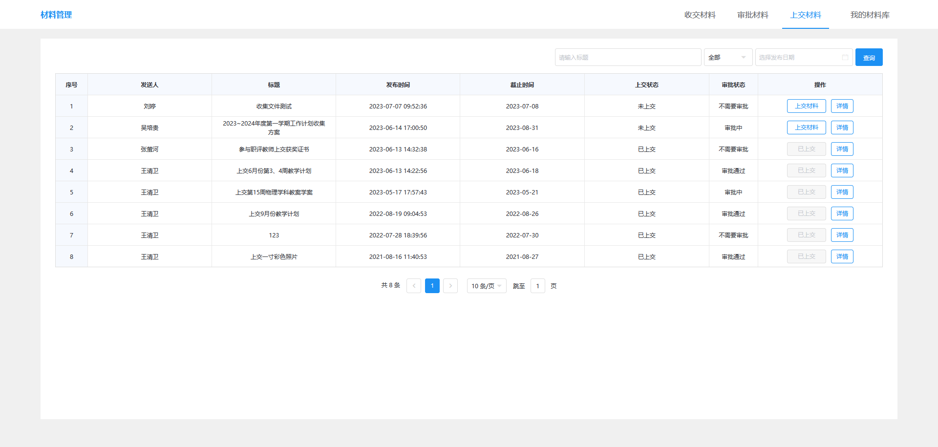Screen dimensions: 938x447
Task: Click the 选择发布日期 date input
Action: (x=804, y=57)
